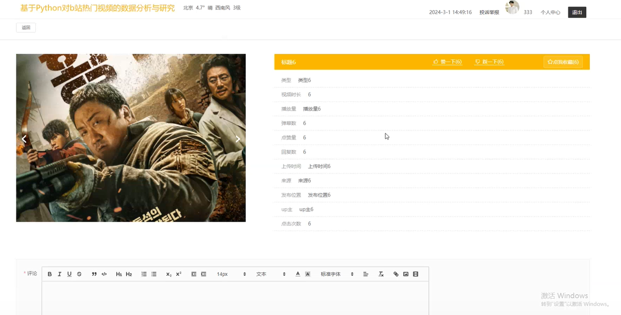The width and height of the screenshot is (621, 315).
Task: Open the text background color picker
Action: (308, 274)
